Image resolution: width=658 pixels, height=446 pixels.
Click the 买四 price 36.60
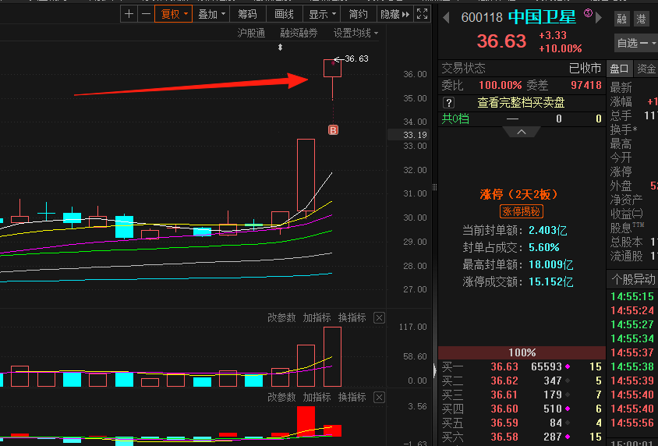click(x=504, y=409)
